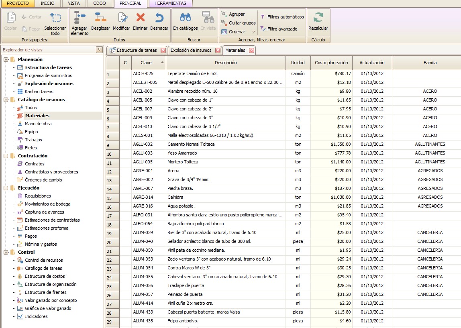Collapse the Planeación tree node
The image size is (461, 328).
tap(6, 59)
